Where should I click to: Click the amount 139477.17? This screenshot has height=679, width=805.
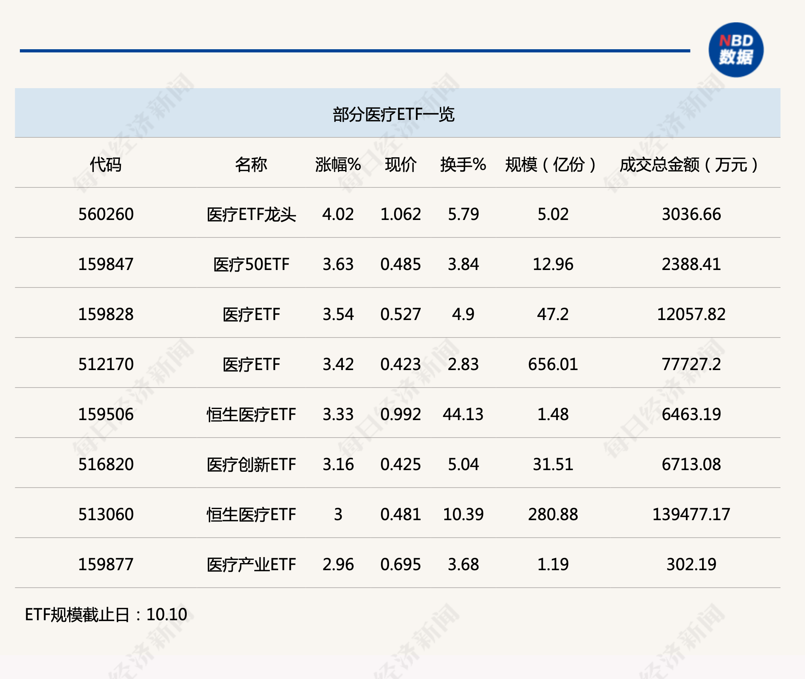tap(691, 515)
